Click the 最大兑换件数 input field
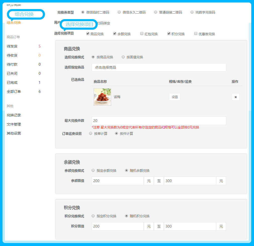This screenshot has width=254, height=246. click(159, 121)
